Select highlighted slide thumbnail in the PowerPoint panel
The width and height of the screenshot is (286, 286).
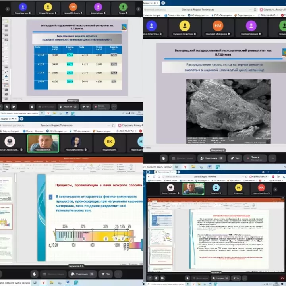[7, 216]
